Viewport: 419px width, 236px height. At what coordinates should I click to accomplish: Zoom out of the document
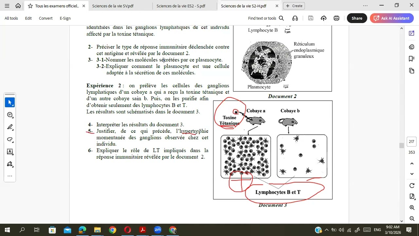pyautogui.click(x=412, y=219)
